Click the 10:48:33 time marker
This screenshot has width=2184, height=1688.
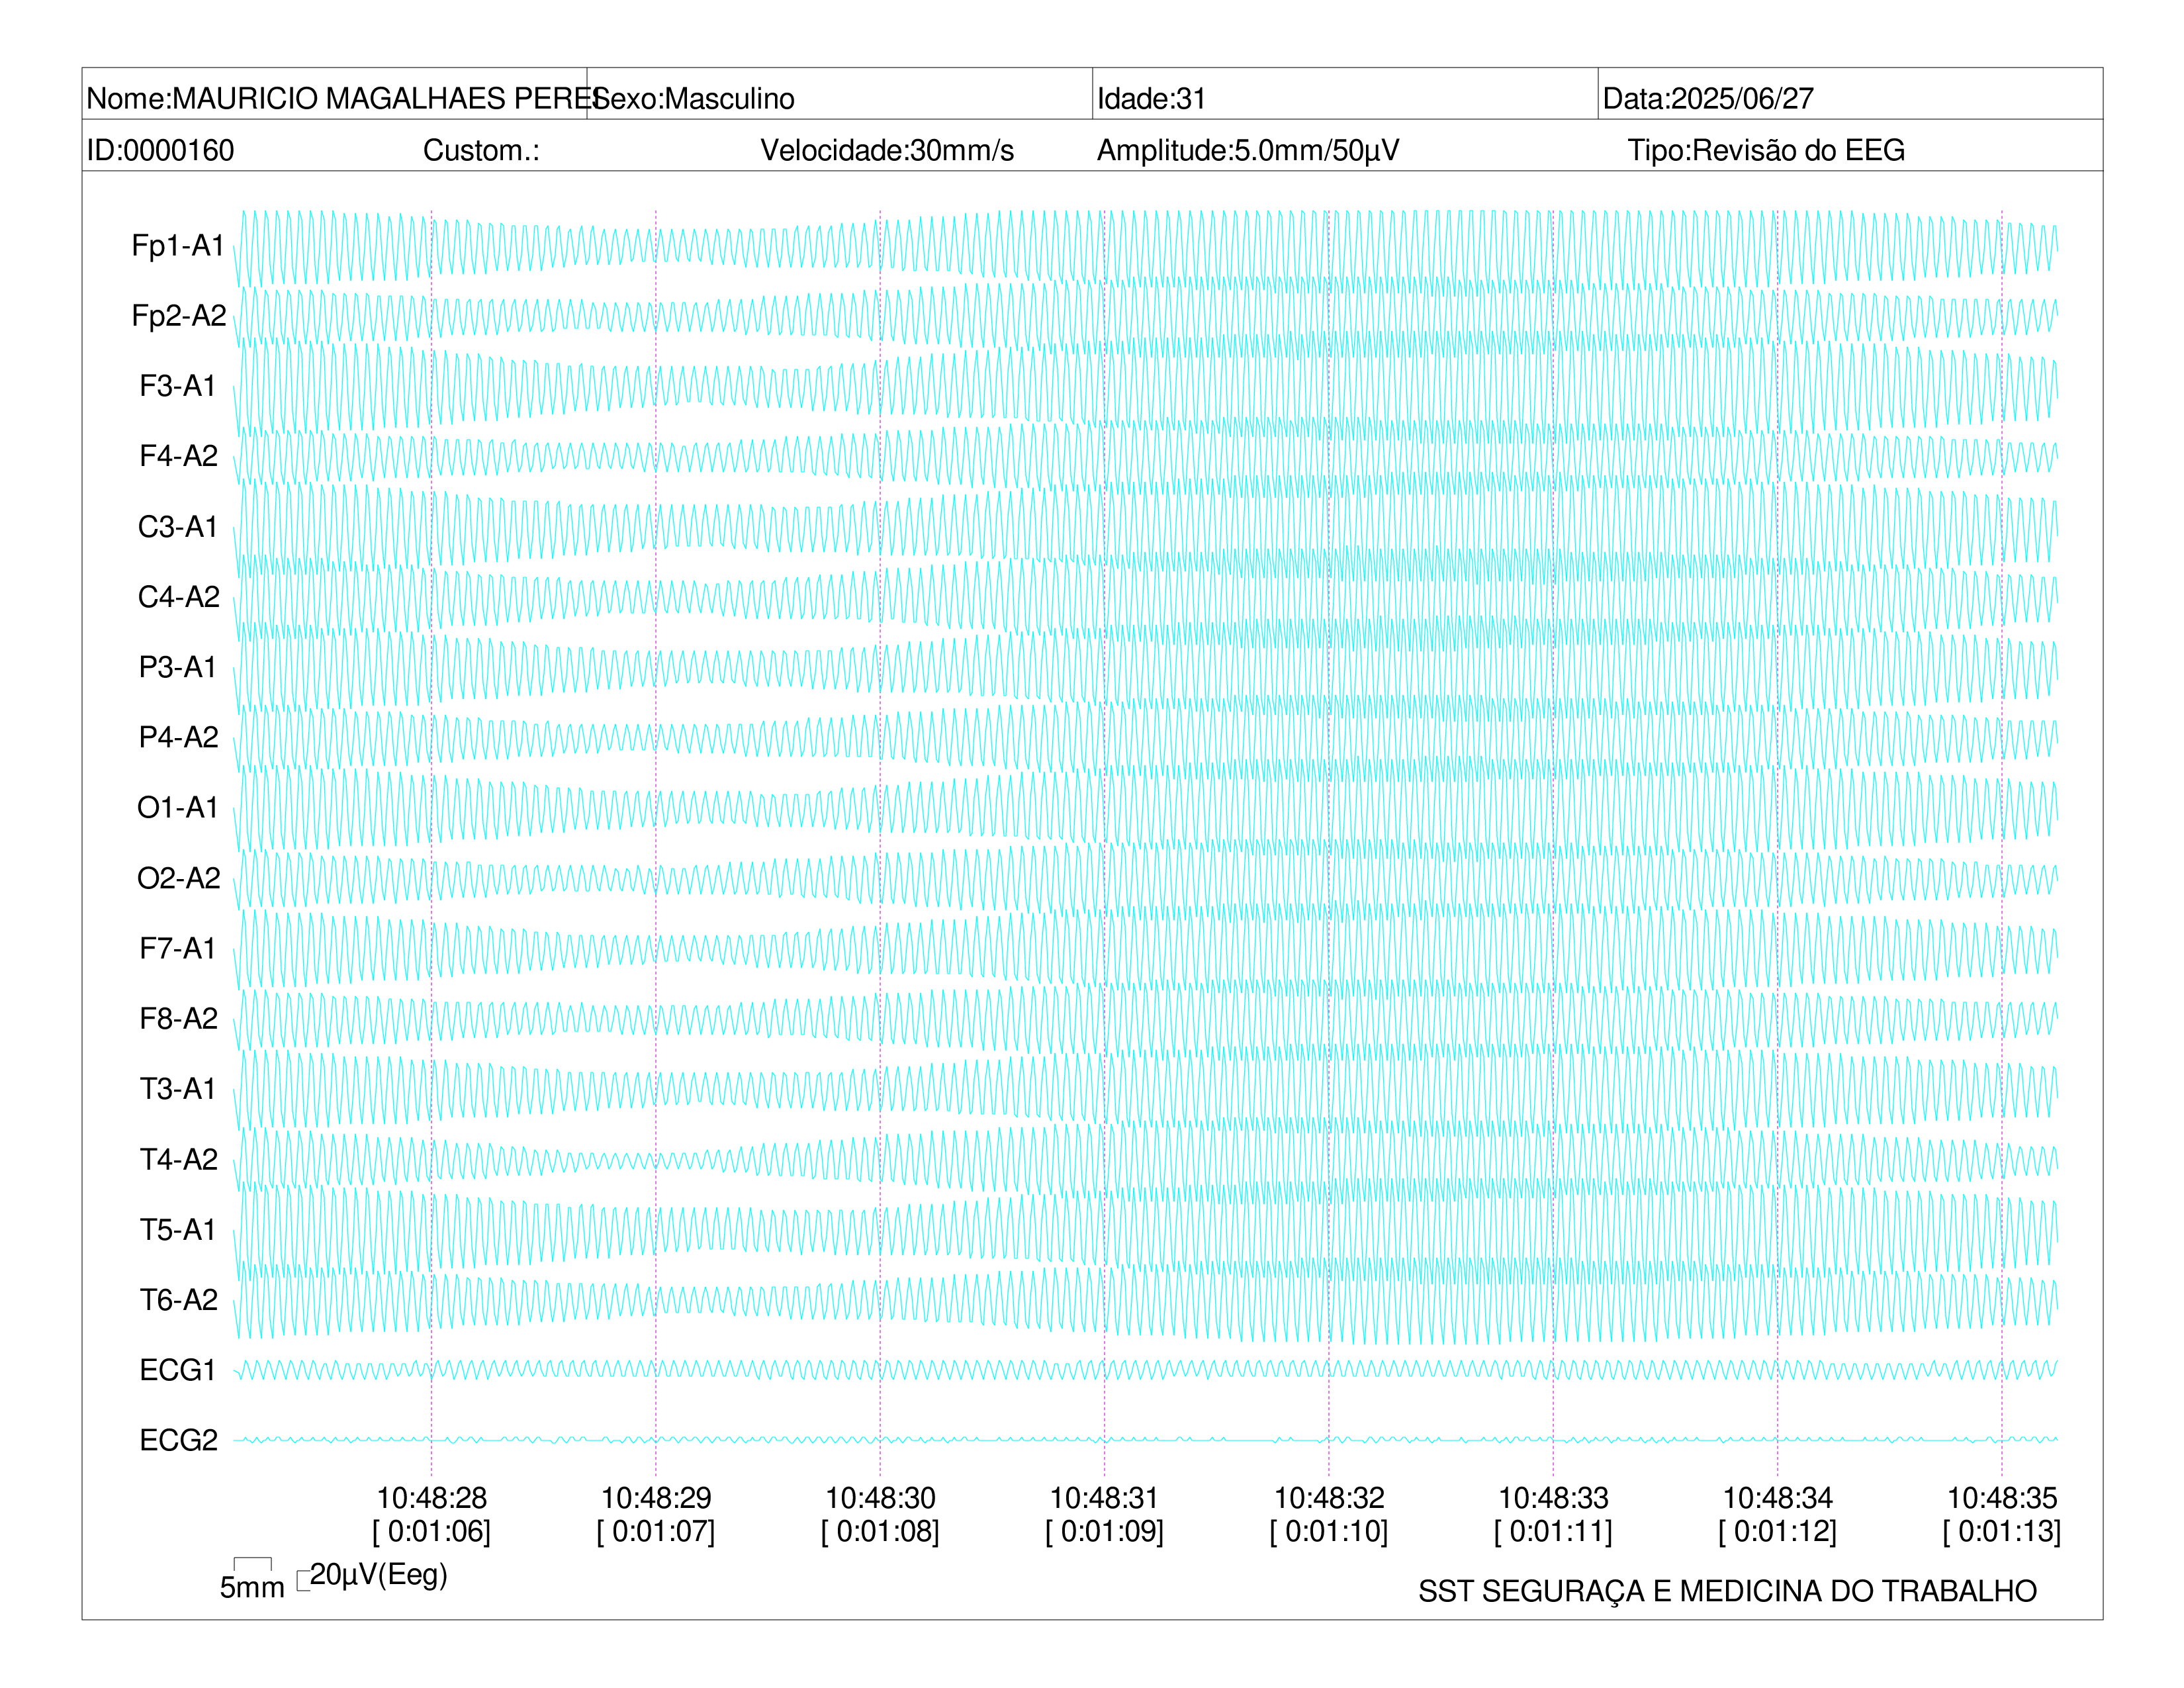(1553, 1498)
